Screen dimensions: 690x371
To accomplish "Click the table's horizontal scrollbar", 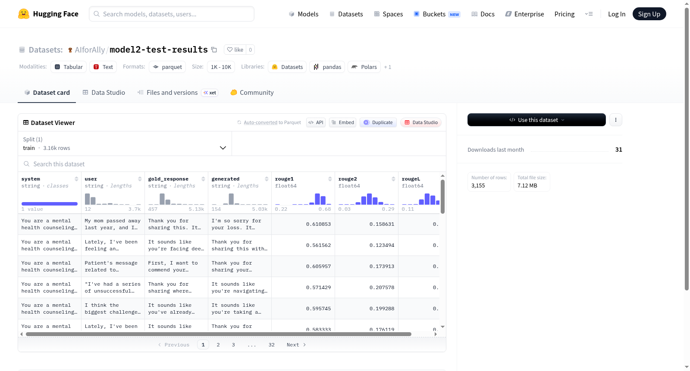I will point(219,334).
